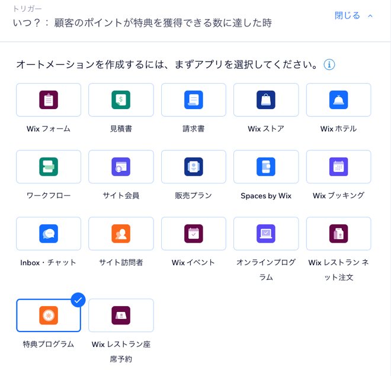Choose the 見積書 app tile
Viewport: 391px width, 376px height.
[121, 100]
